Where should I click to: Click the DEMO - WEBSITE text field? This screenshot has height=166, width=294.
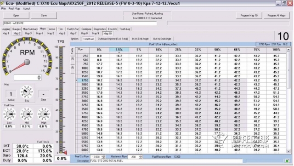tap(80, 23)
